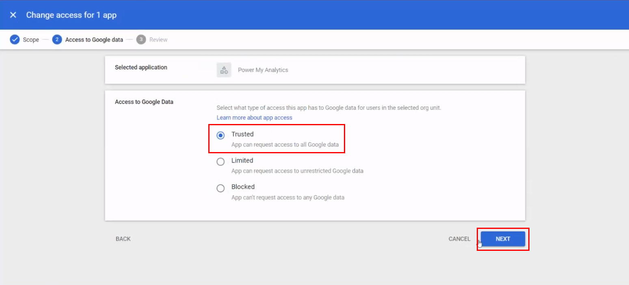
Task: Close the Change access dialog with X
Action: click(x=13, y=15)
